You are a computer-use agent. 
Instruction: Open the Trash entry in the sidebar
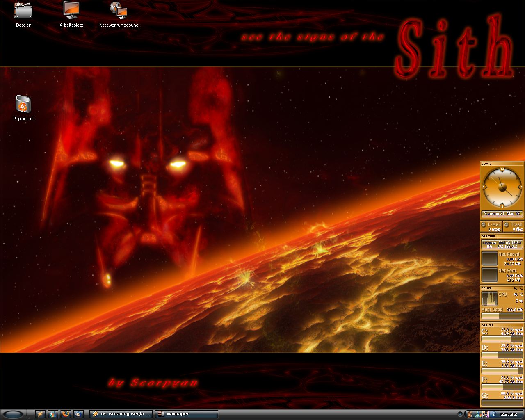tap(514, 226)
